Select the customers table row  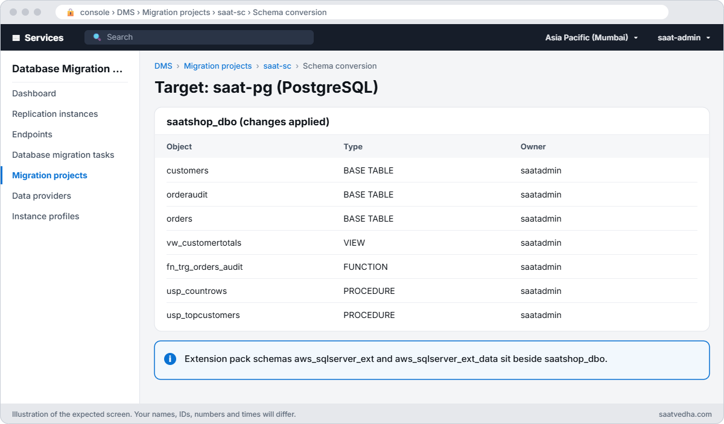432,170
